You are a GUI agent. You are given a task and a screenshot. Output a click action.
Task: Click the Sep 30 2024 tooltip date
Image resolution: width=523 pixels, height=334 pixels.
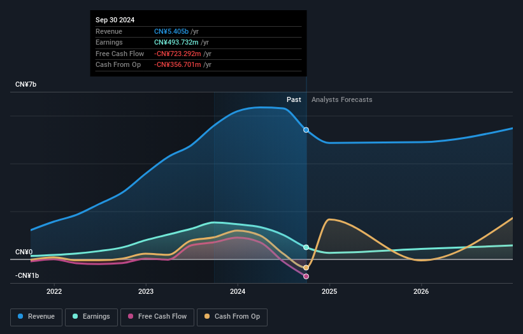click(x=115, y=20)
